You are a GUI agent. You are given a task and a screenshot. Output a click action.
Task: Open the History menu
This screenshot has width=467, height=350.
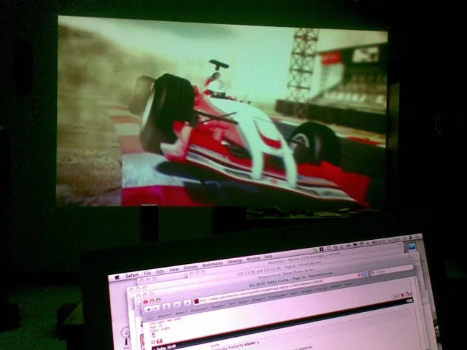[x=190, y=267]
